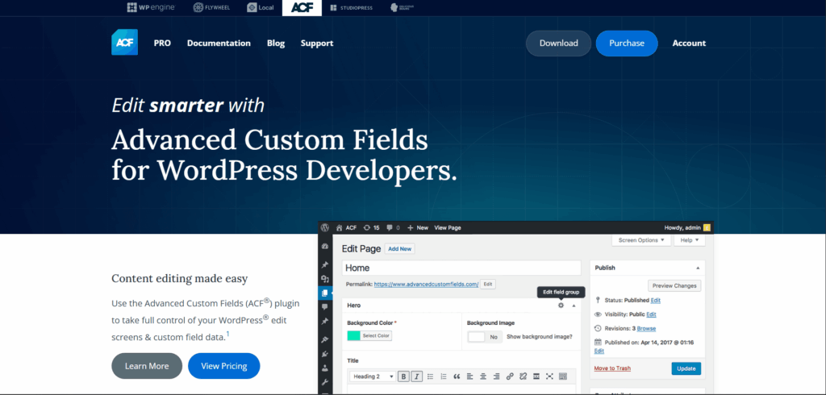
Task: Switch to the Delicious Brains top tab
Action: tap(402, 7)
